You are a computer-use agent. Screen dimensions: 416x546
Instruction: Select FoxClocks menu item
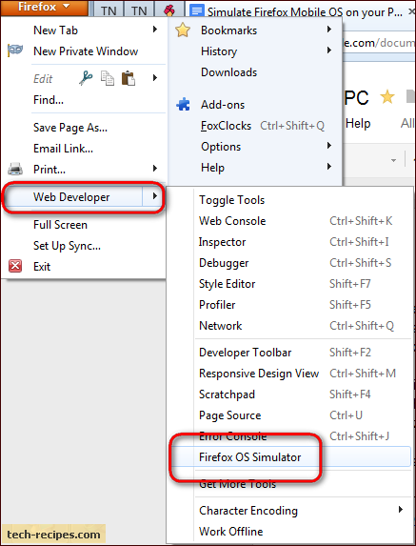point(255,126)
